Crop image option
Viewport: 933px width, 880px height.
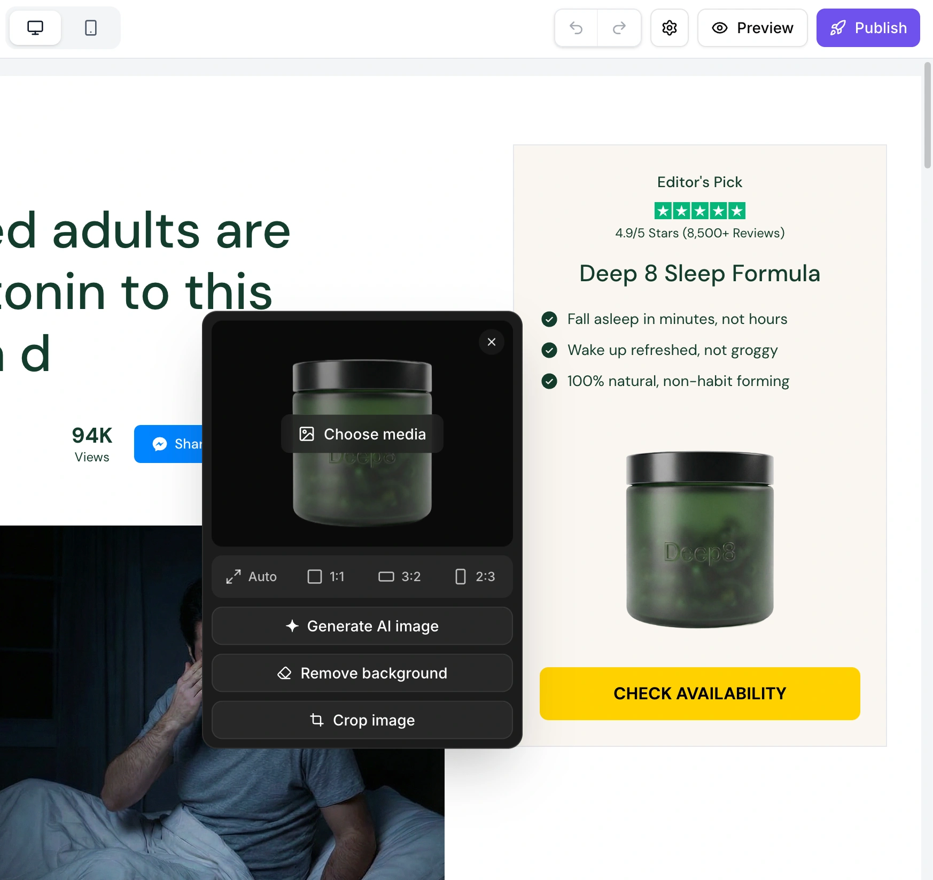[362, 720]
